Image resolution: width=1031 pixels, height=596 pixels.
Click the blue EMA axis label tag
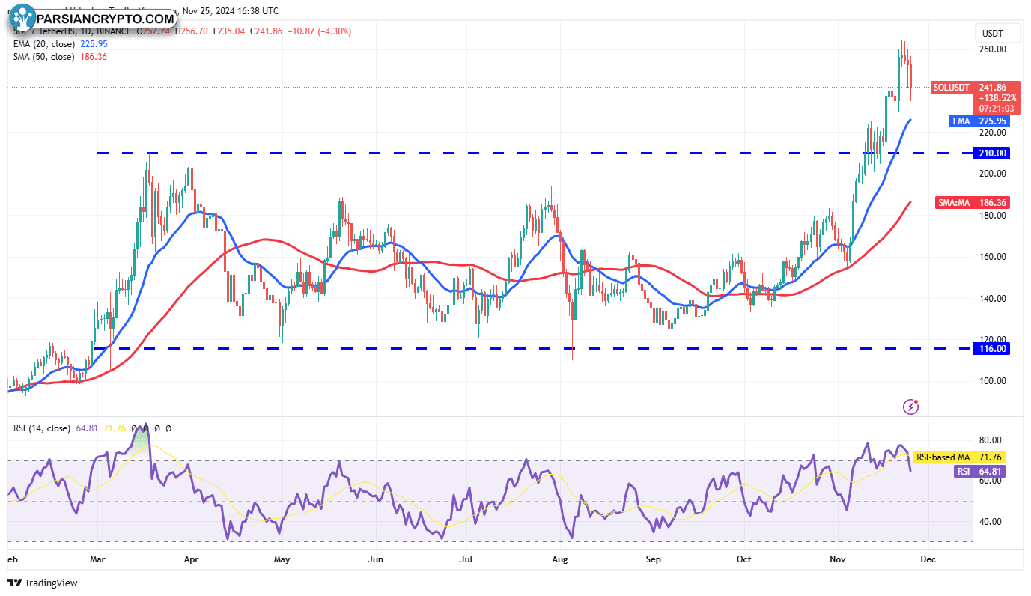961,121
